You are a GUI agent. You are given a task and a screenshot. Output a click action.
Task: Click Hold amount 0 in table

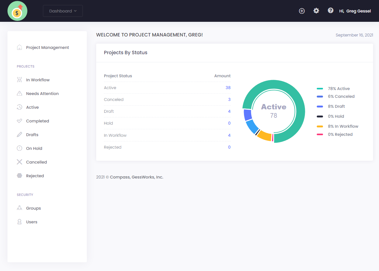229,123
